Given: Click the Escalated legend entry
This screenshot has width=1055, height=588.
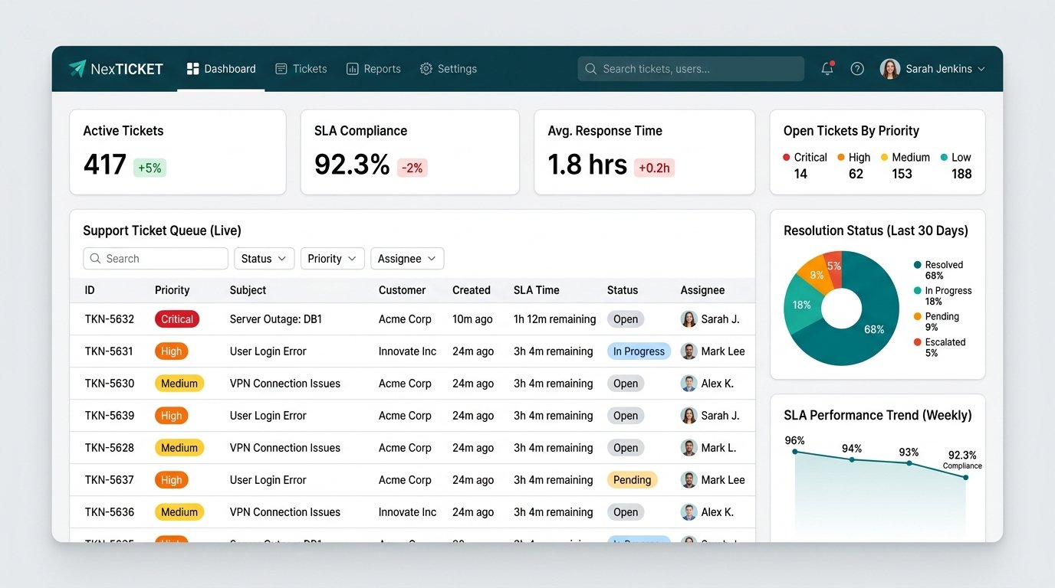Looking at the screenshot, I should [940, 348].
